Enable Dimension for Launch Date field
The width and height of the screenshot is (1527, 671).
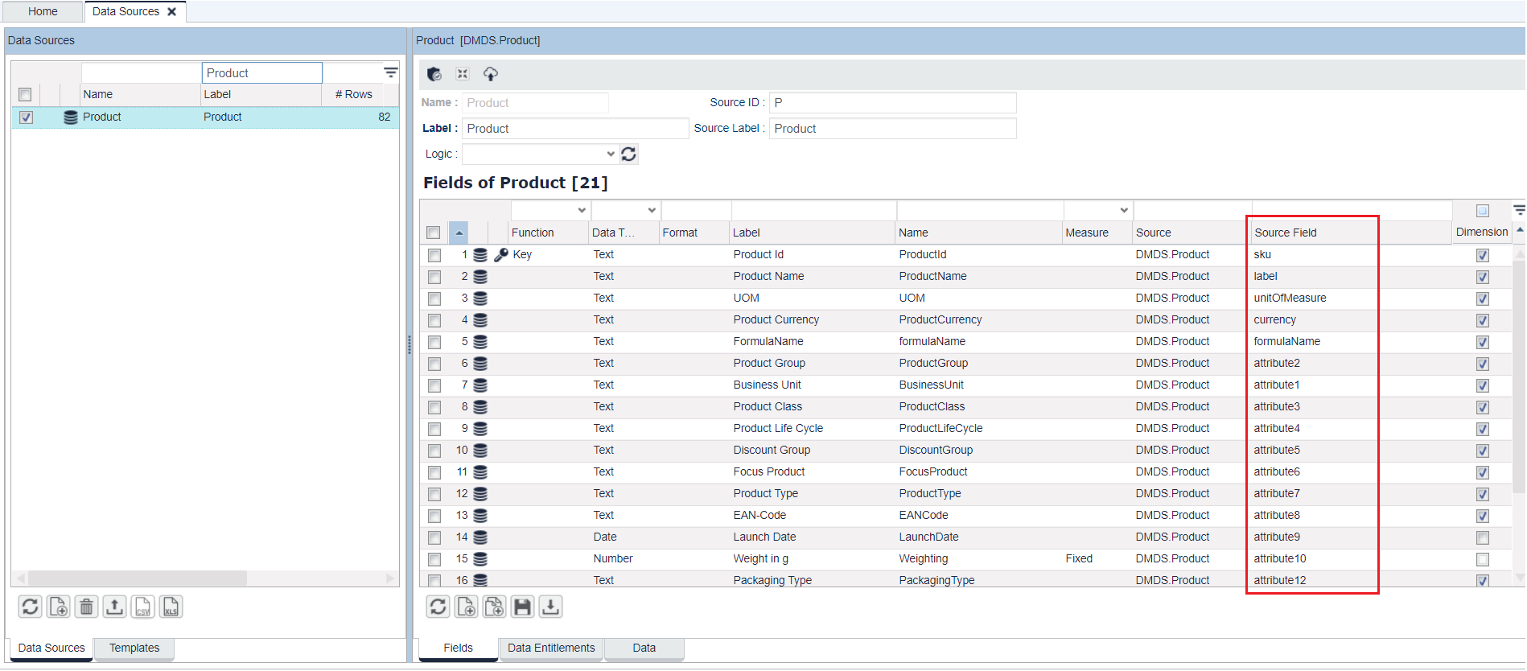tap(1482, 537)
